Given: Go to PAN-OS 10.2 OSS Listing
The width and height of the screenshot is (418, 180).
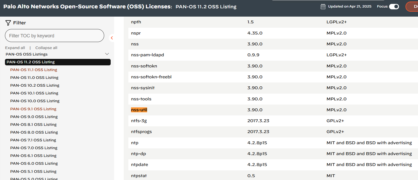Looking at the screenshot, I should pyautogui.click(x=35, y=85).
